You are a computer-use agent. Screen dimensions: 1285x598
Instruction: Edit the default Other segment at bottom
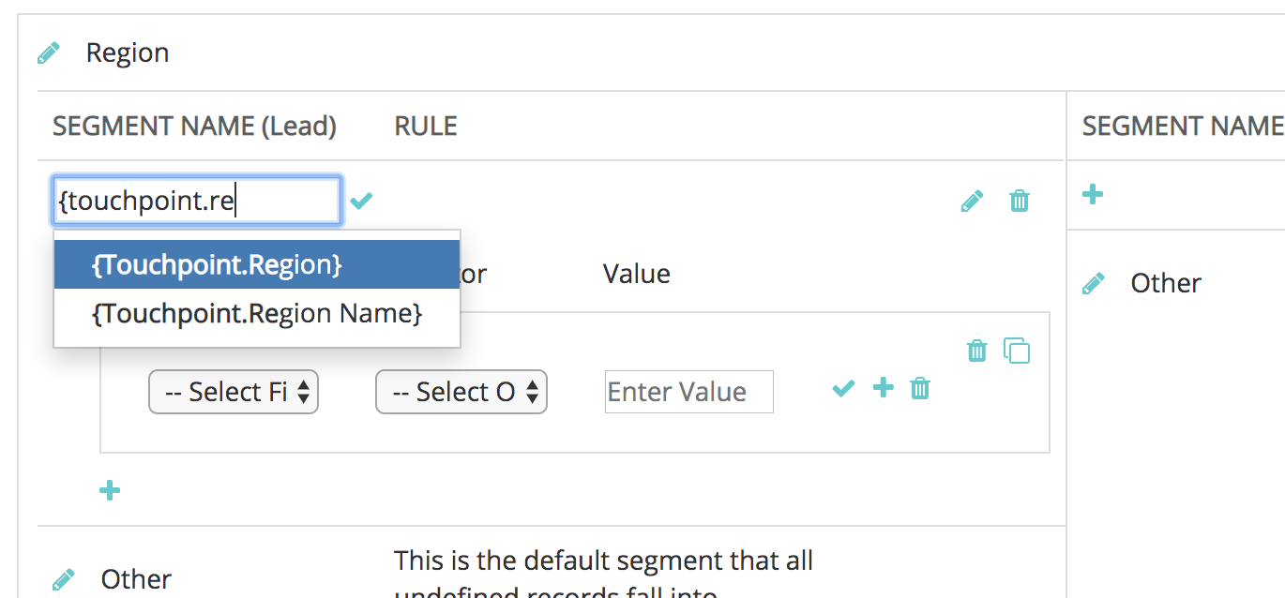63,579
